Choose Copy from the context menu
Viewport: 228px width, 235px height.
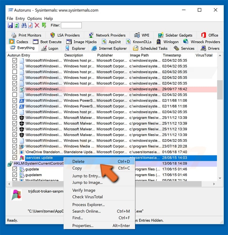(x=99, y=168)
